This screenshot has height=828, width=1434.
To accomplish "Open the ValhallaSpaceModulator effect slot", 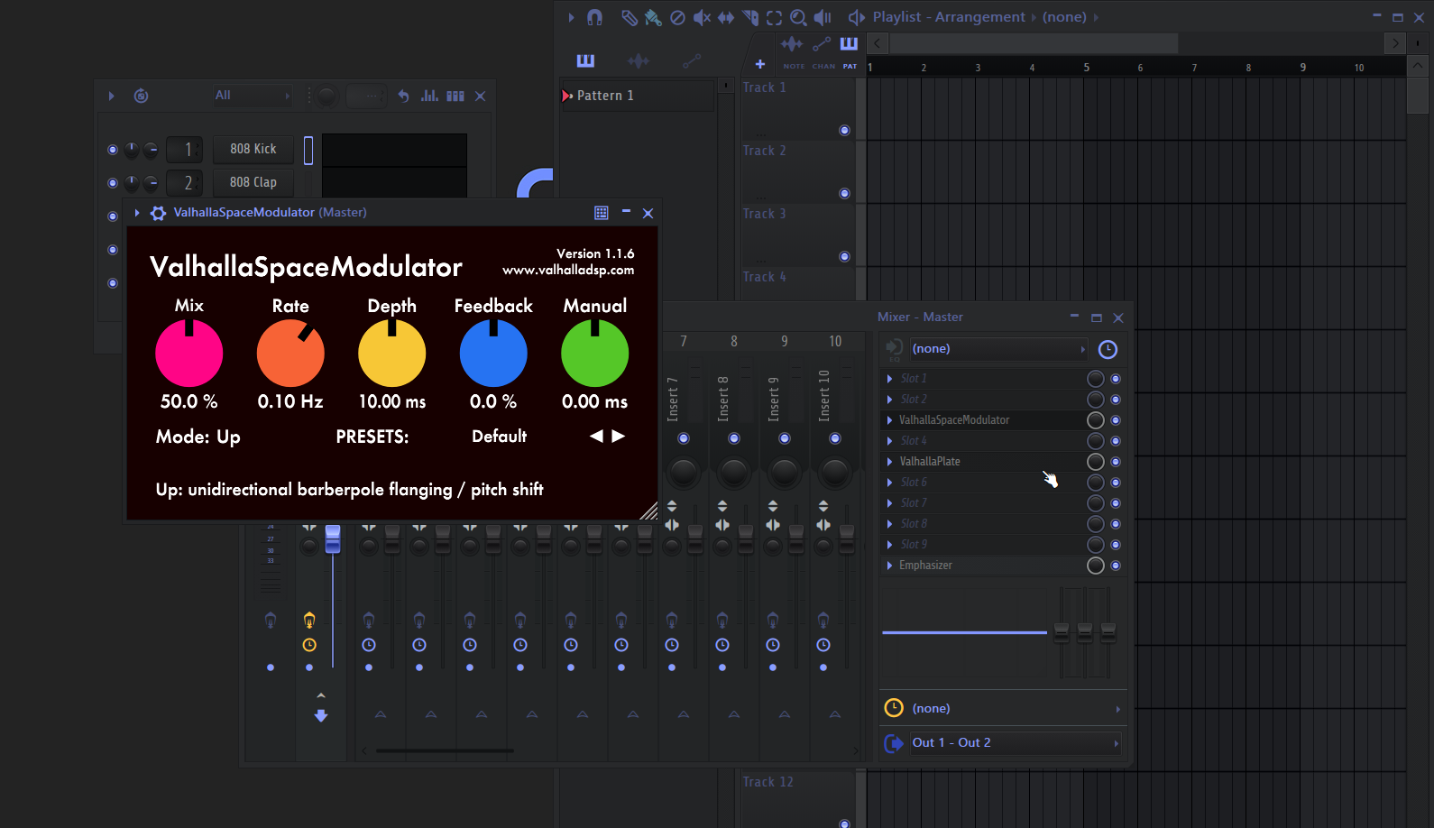I will [983, 420].
